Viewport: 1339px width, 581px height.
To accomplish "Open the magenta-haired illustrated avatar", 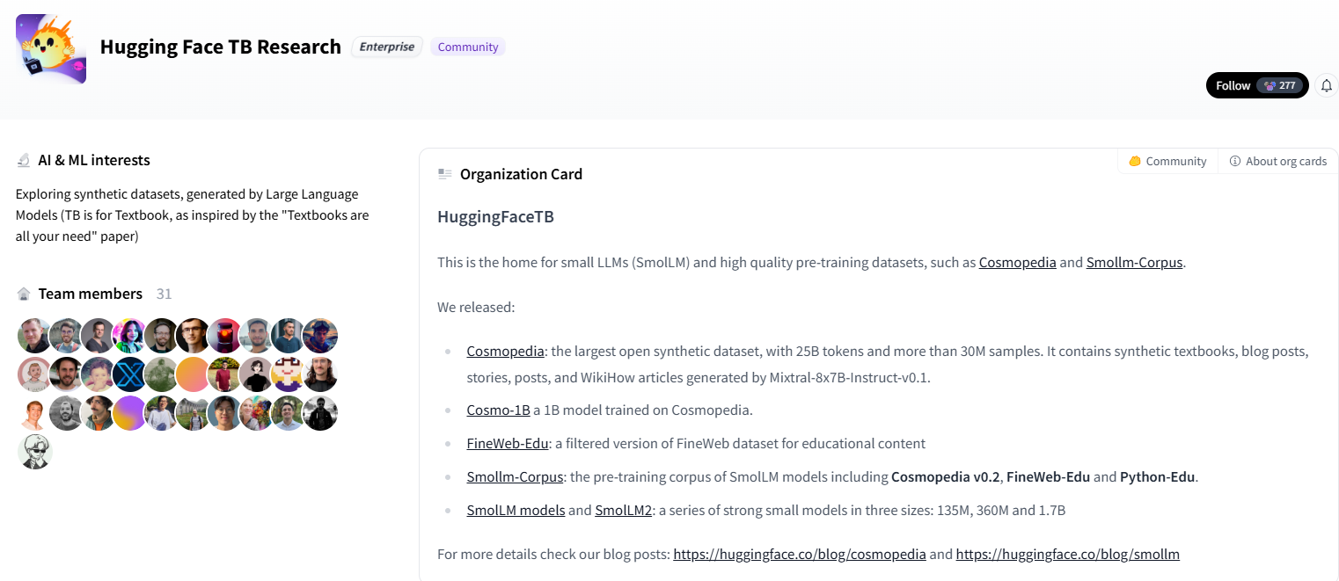I will coord(130,336).
